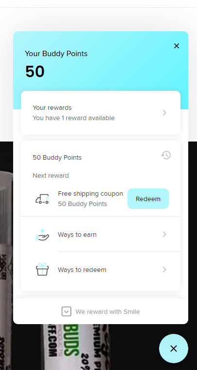Dismiss the rewards launcher round button

click(x=174, y=349)
